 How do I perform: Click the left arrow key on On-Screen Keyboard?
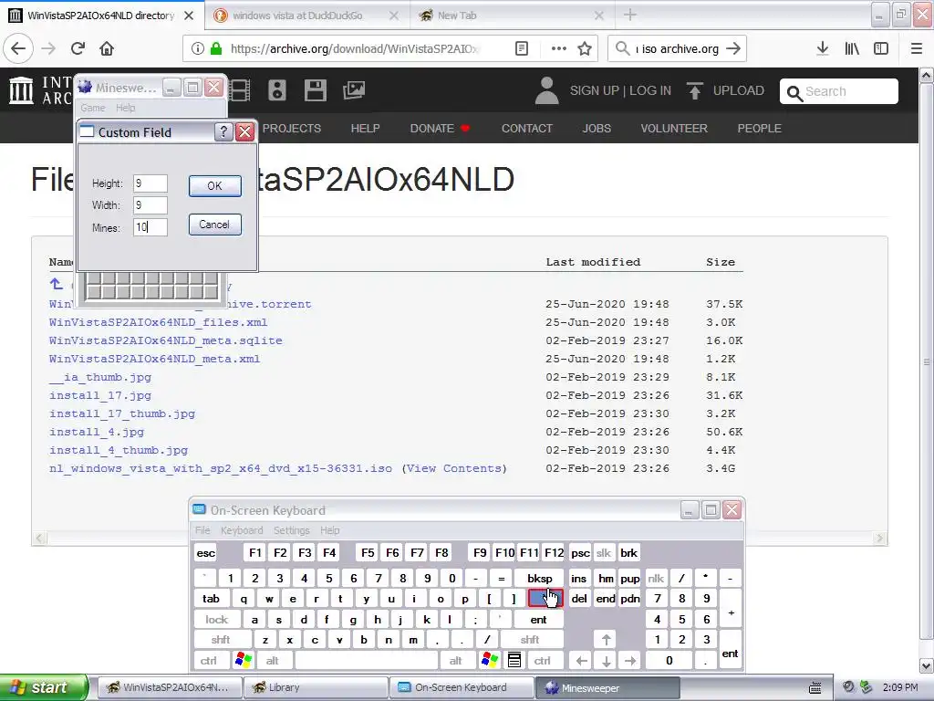582,661
